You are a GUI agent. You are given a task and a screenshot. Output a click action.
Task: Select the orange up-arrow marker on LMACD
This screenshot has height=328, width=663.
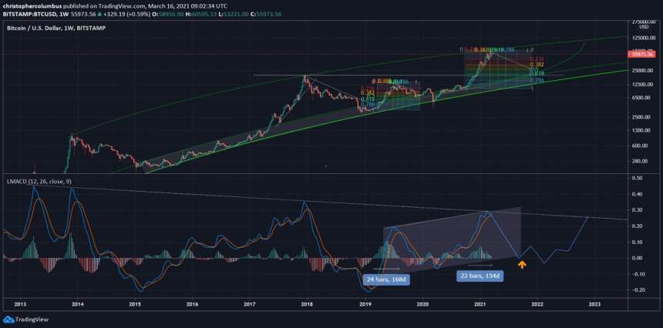click(522, 265)
